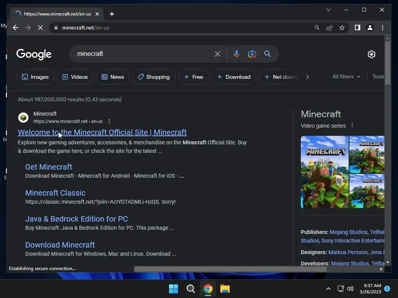Show more filter chips with the arrow
The height and width of the screenshot is (298, 398).
(x=307, y=77)
